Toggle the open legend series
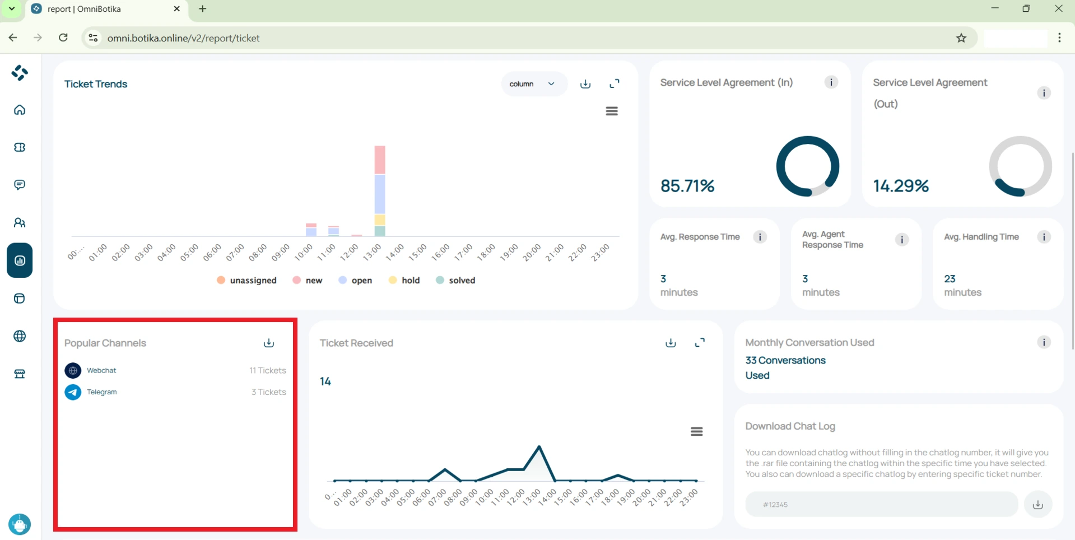This screenshot has width=1075, height=540. (x=355, y=280)
